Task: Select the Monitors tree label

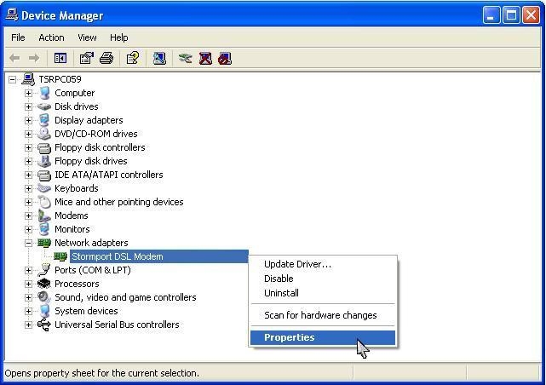Action: click(72, 229)
